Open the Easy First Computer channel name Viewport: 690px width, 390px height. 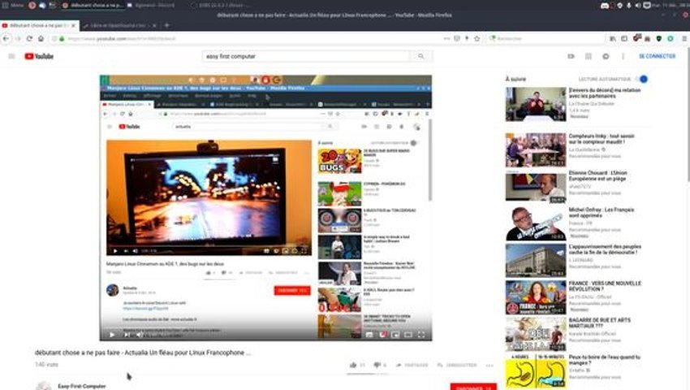click(82, 386)
